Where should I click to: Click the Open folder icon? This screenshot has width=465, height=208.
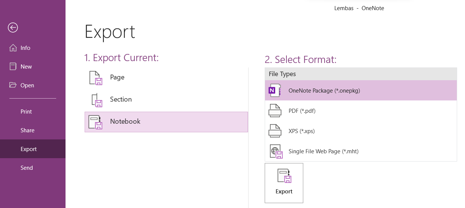click(x=13, y=85)
